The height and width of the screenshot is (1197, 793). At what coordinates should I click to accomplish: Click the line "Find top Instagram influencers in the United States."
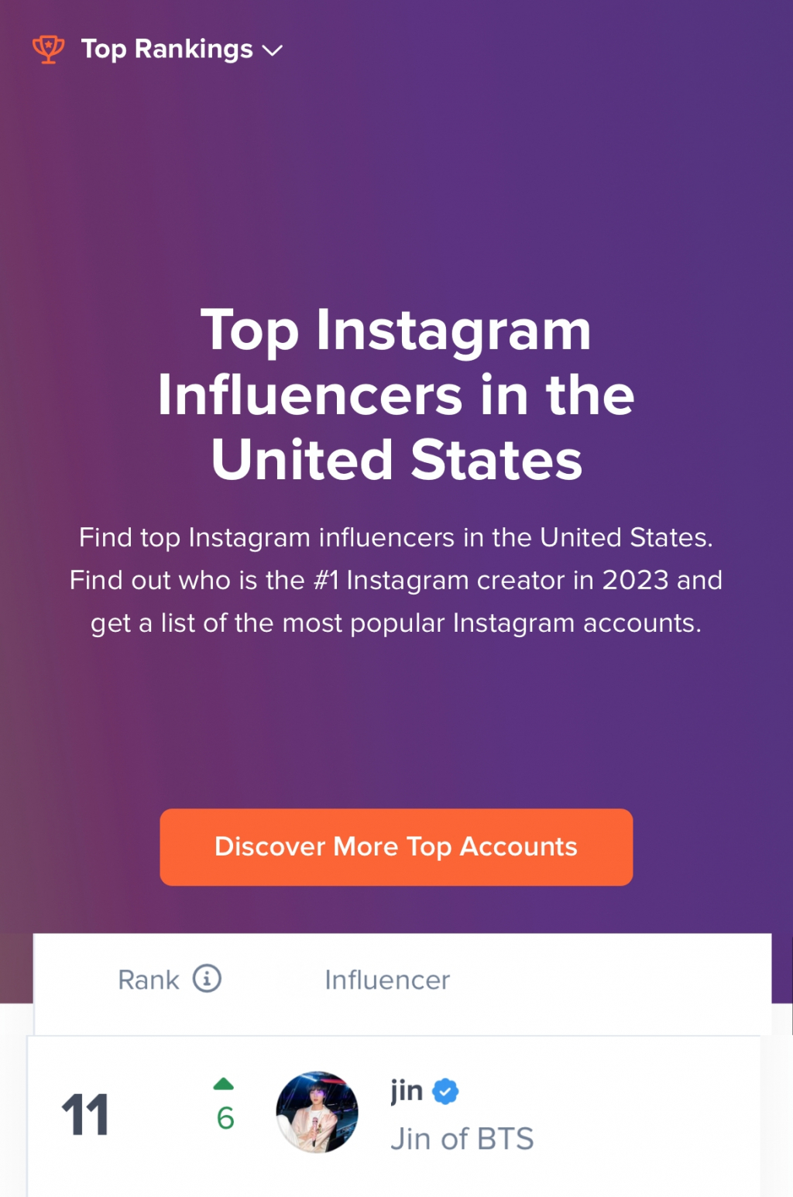coord(396,537)
